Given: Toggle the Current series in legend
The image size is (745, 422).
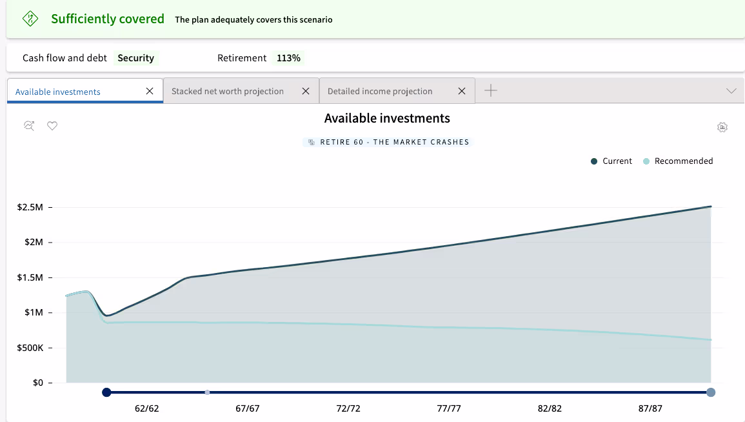Looking at the screenshot, I should 611,161.
